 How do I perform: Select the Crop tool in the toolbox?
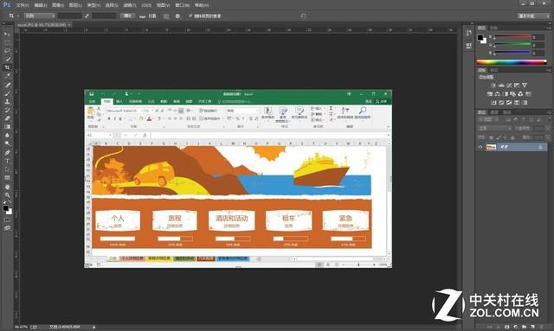[x=7, y=67]
